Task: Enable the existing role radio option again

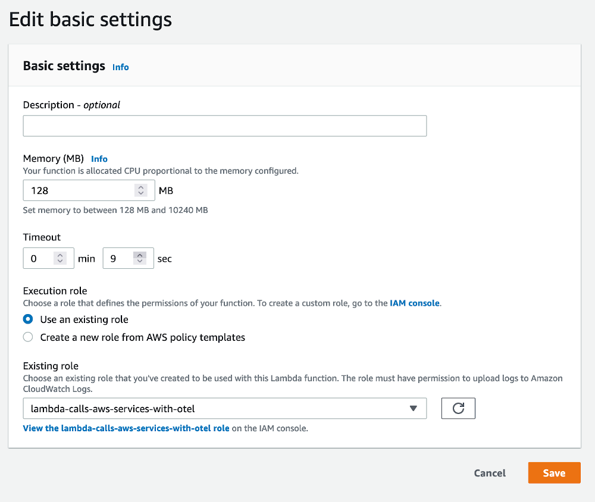Action: coord(27,319)
